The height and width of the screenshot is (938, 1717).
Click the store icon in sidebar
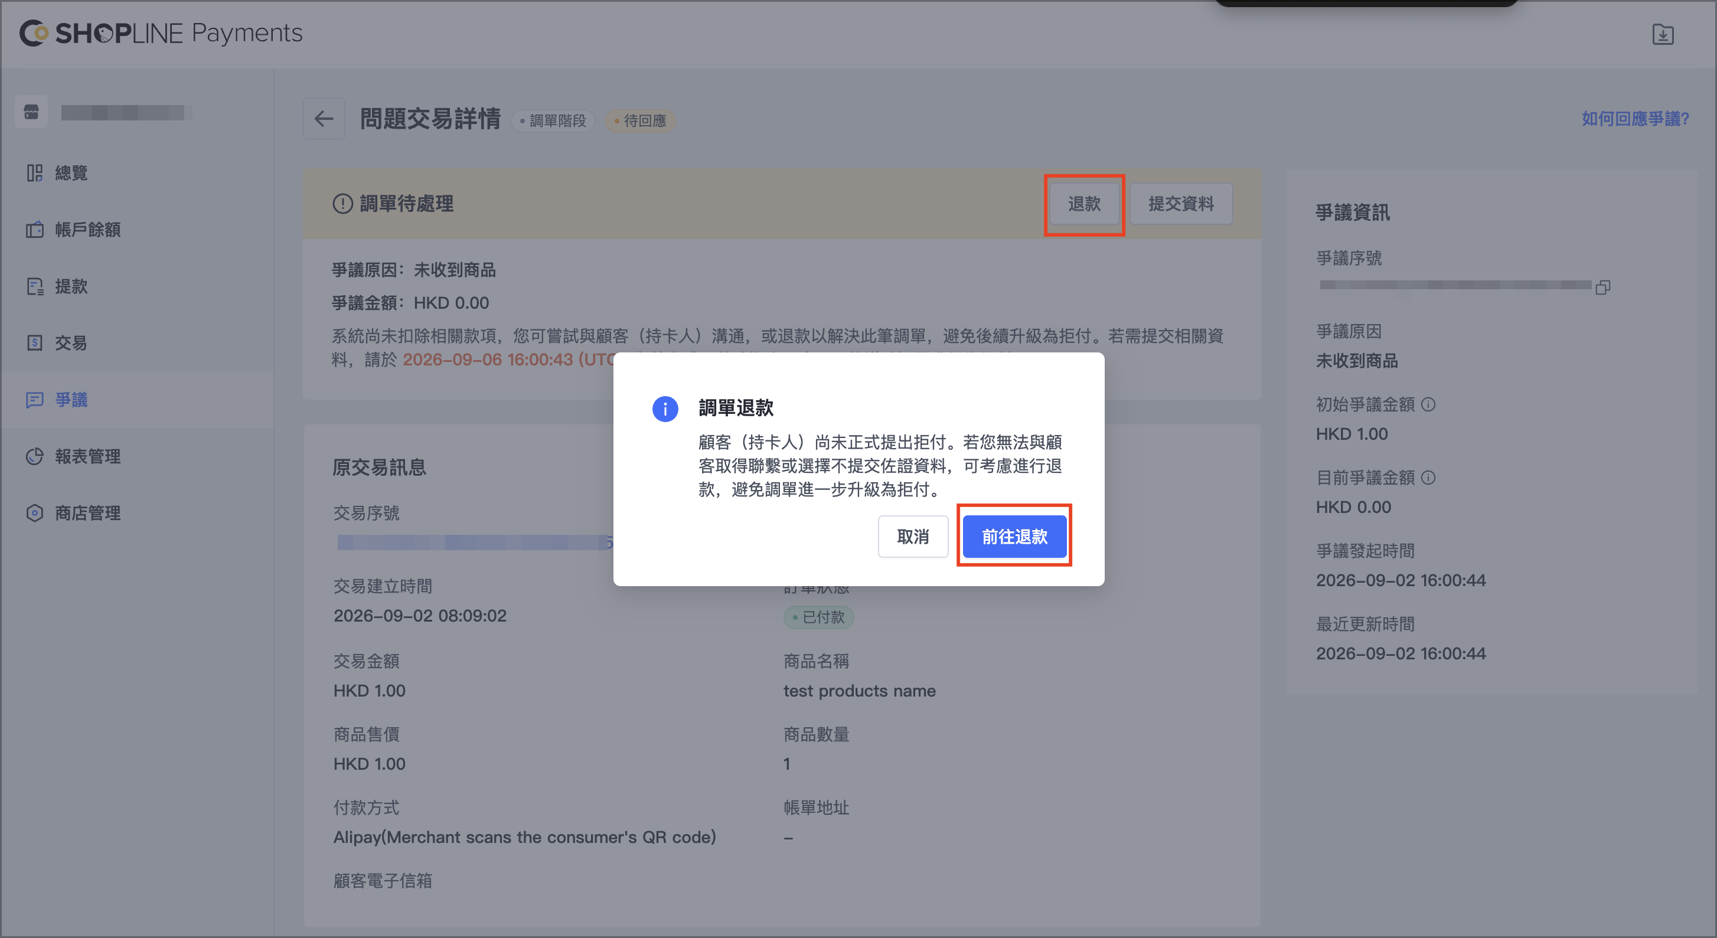coord(31,112)
